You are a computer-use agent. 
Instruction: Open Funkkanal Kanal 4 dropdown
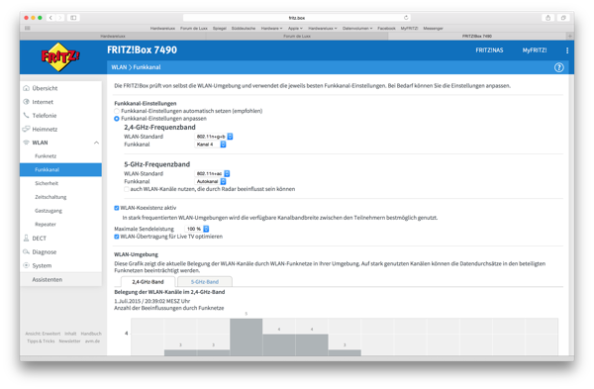[211, 145]
